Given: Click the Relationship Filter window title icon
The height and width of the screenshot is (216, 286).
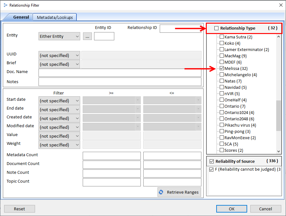Looking at the screenshot, I should 5,5.
